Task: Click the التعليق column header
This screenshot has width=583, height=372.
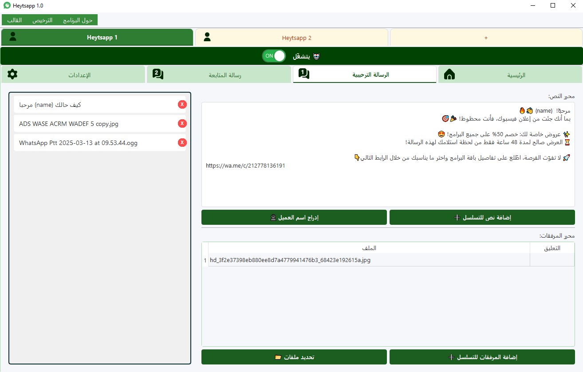Action: 552,248
